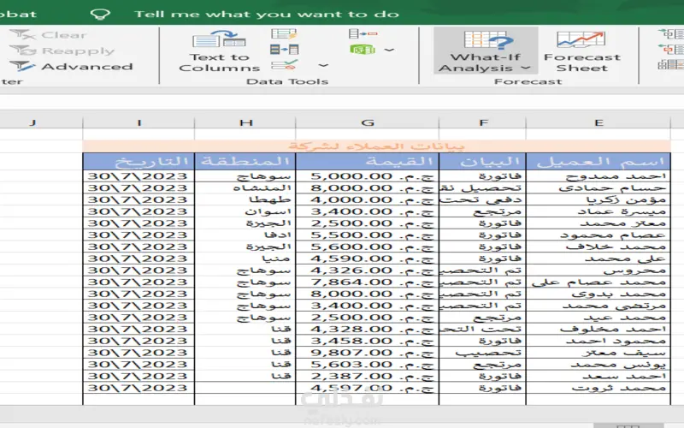Click the Advanced filter icon
Screen dimensions: 684x428
21,67
